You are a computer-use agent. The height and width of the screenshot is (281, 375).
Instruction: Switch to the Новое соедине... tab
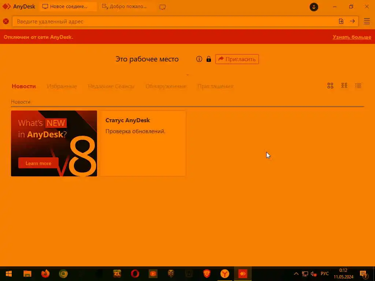click(68, 7)
